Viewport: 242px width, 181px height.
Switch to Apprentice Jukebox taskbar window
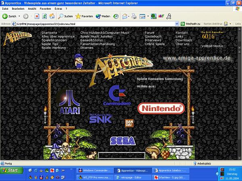[x=171, y=171]
